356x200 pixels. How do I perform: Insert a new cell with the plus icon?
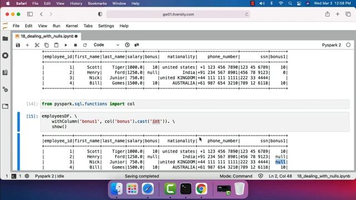(x=27, y=45)
